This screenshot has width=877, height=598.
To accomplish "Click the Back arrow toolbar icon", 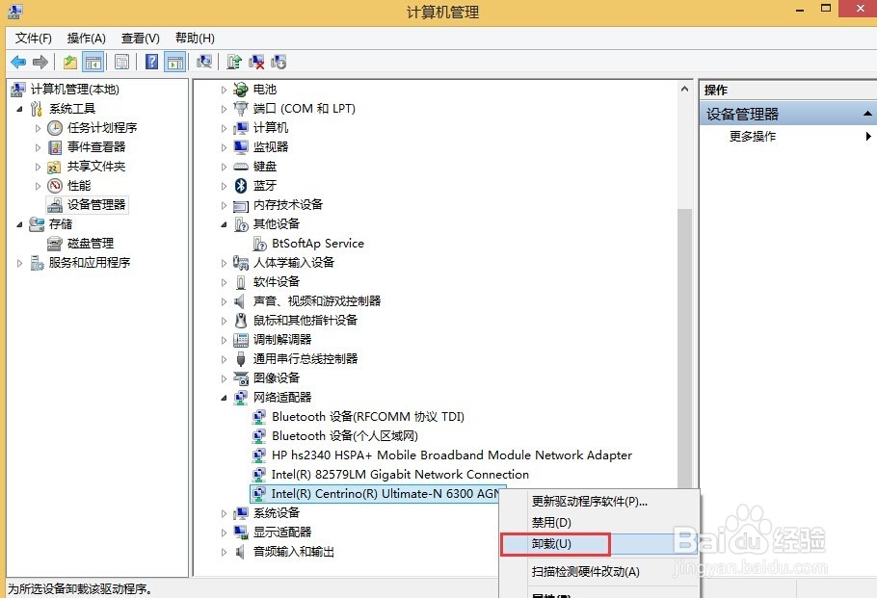I will point(18,62).
